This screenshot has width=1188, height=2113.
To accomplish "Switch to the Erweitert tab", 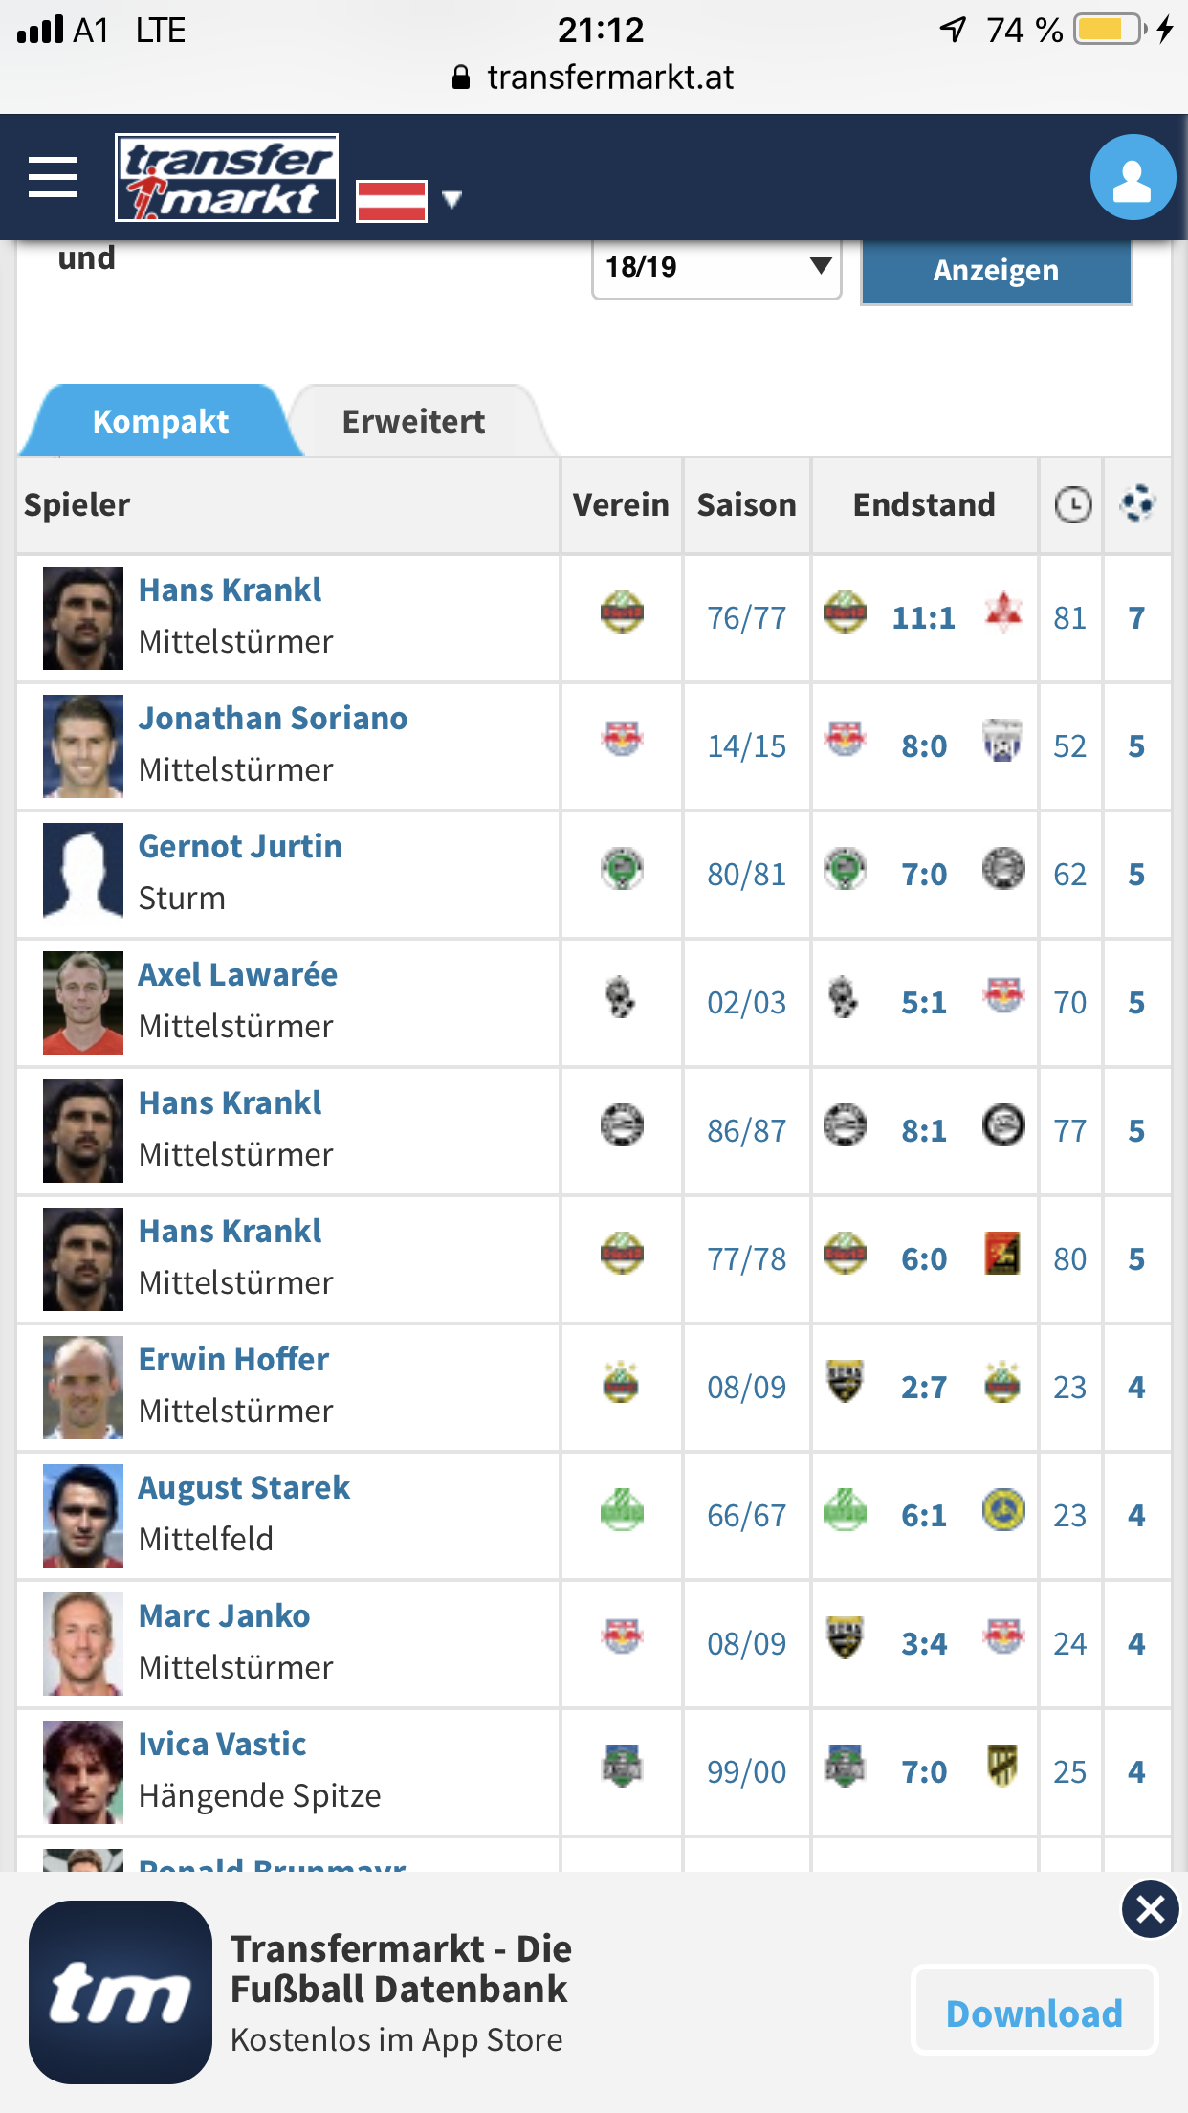I will click(413, 421).
